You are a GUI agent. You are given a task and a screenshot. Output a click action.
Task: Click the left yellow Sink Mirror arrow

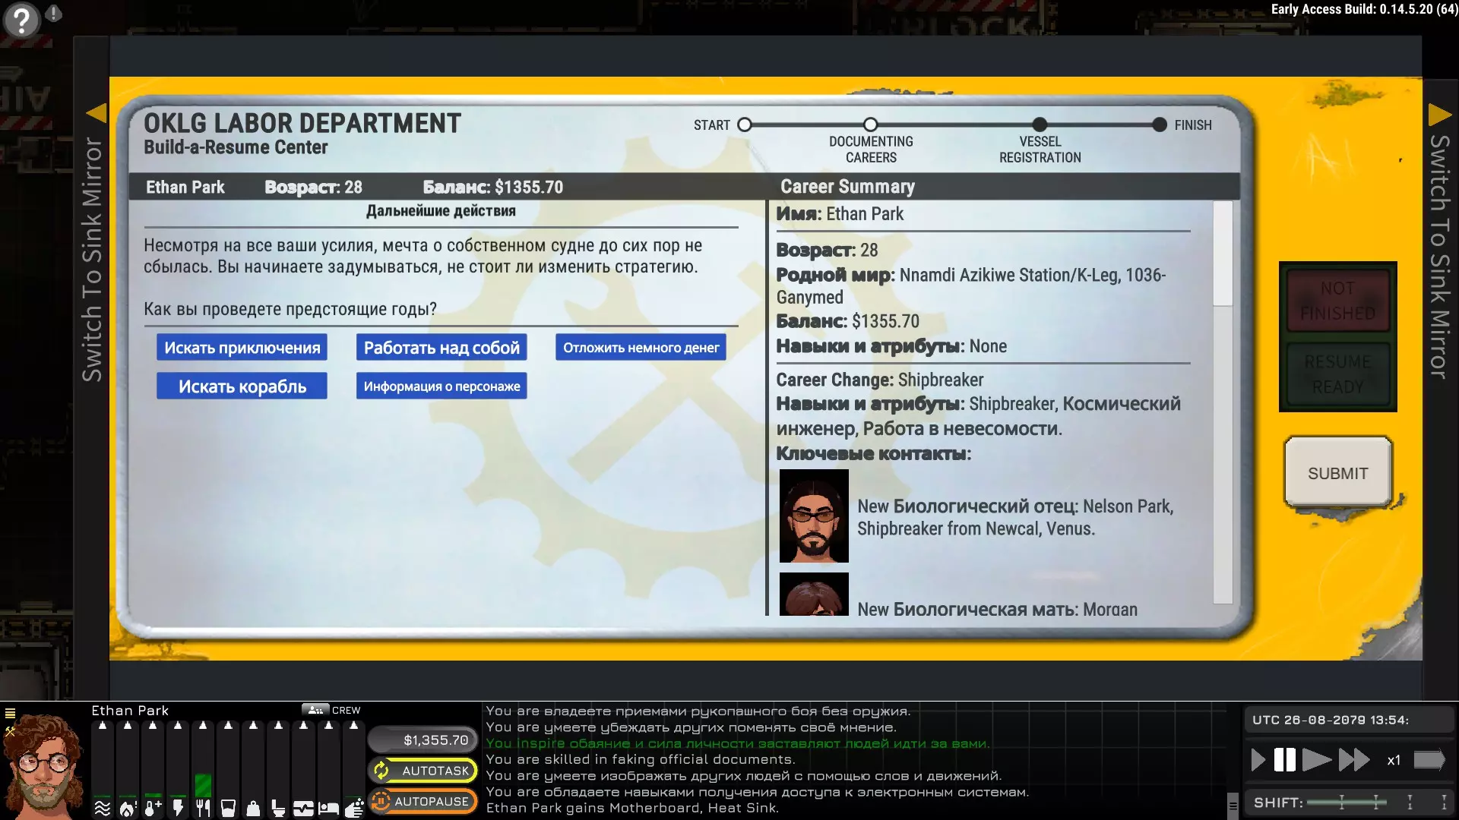[x=97, y=113]
